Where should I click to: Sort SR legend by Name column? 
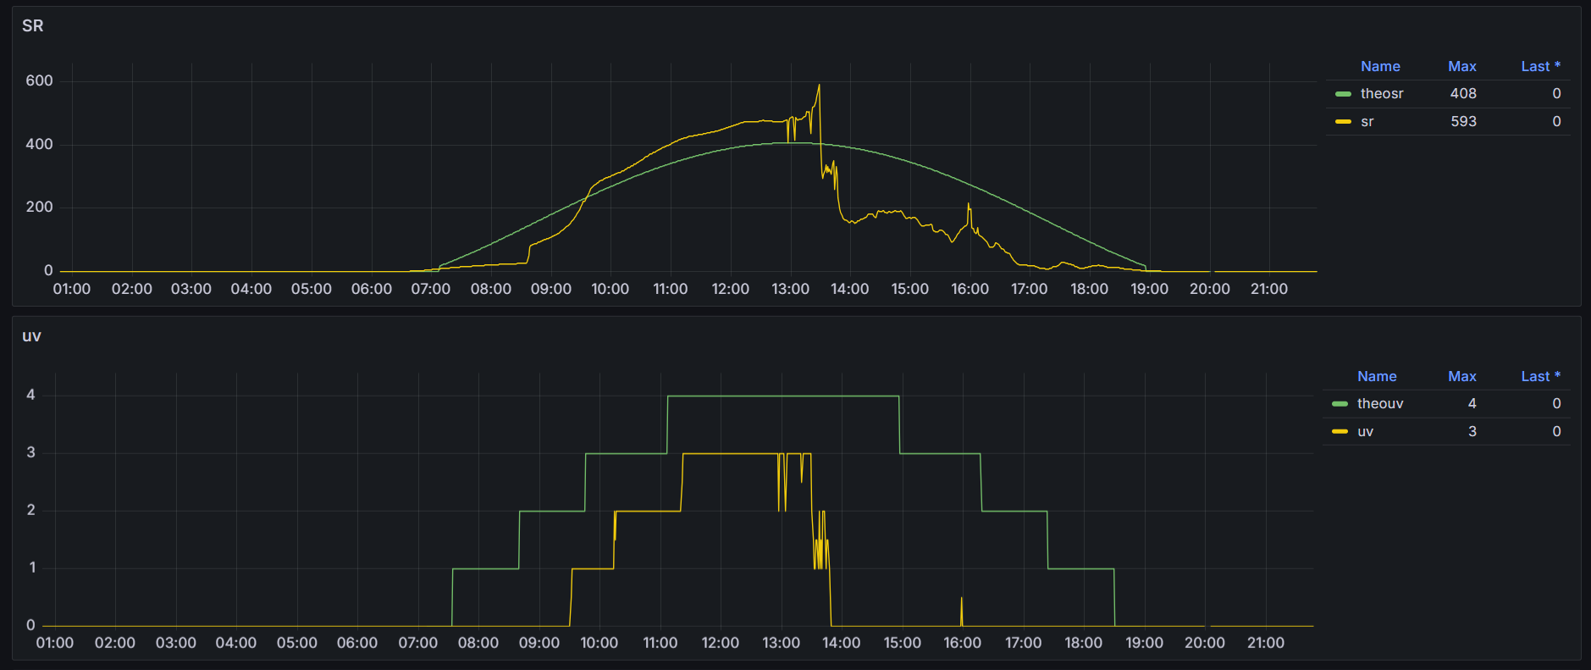[1380, 66]
